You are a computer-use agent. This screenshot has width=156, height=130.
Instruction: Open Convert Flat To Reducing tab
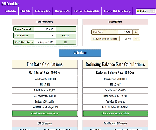point(117,11)
